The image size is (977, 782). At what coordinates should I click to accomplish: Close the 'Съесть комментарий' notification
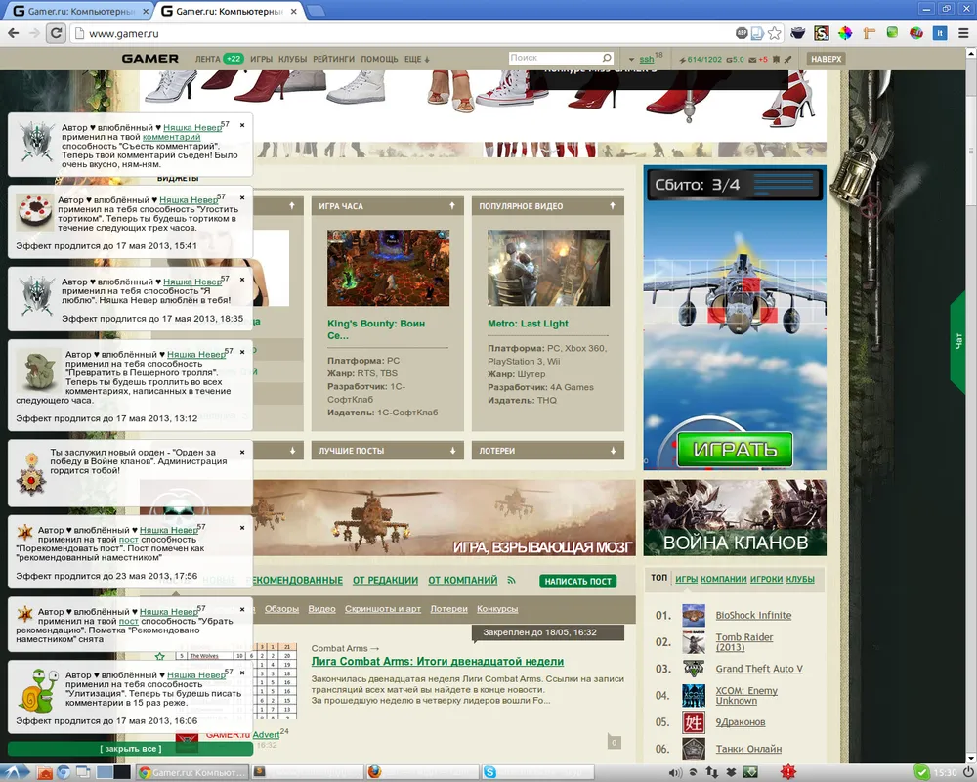coord(242,125)
